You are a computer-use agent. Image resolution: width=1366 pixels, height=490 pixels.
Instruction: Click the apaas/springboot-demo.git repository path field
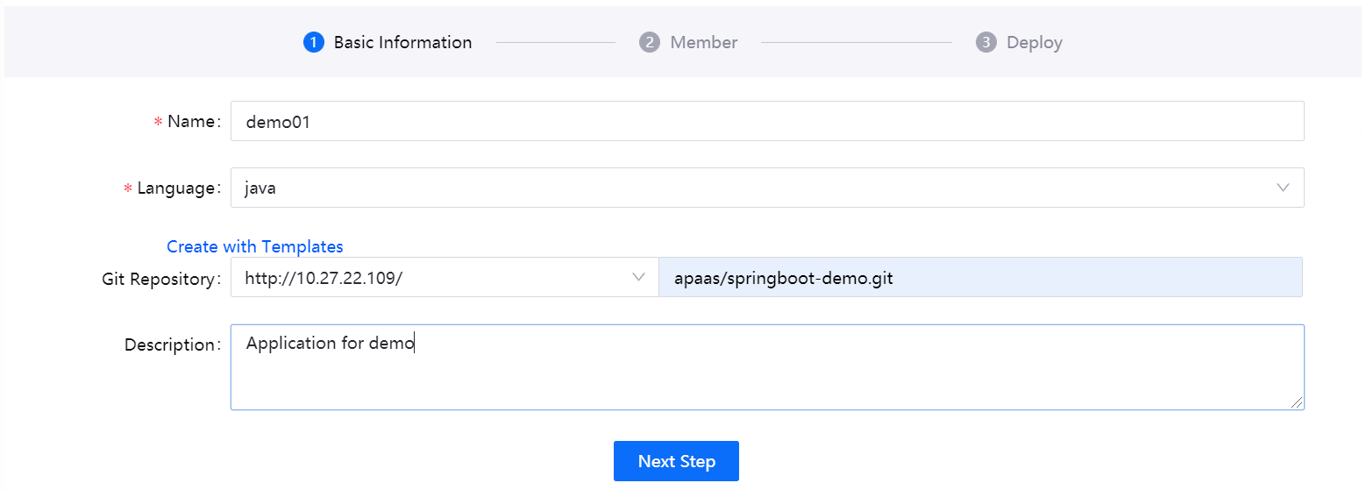coord(979,278)
